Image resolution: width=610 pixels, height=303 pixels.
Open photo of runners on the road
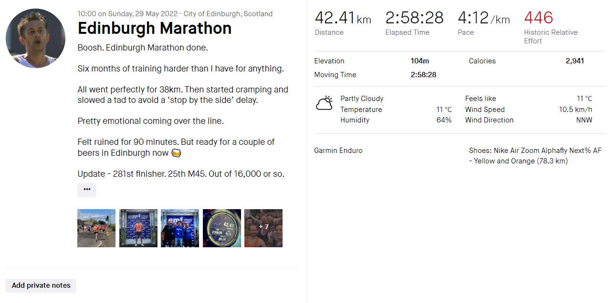pyautogui.click(x=96, y=228)
